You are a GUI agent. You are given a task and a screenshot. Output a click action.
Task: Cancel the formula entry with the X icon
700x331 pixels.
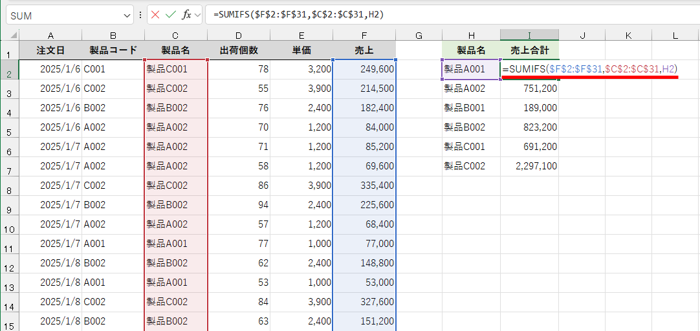[x=155, y=15]
